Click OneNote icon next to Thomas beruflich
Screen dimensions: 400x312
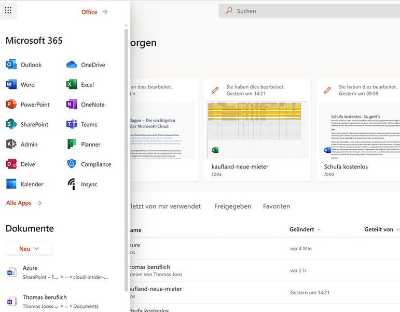(x=11, y=302)
